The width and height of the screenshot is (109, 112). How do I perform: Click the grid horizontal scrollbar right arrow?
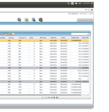click(88, 95)
